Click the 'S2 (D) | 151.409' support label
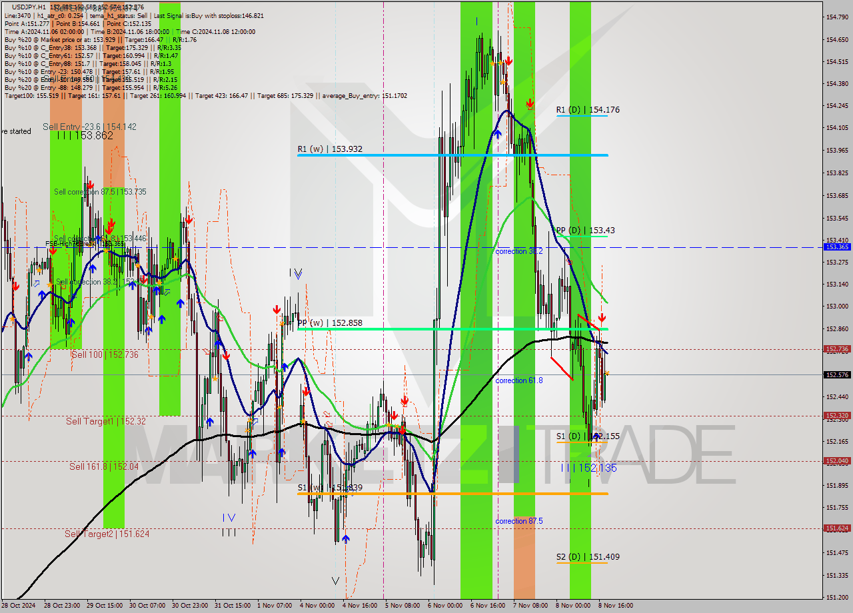The height and width of the screenshot is (613, 853). pyautogui.click(x=588, y=556)
